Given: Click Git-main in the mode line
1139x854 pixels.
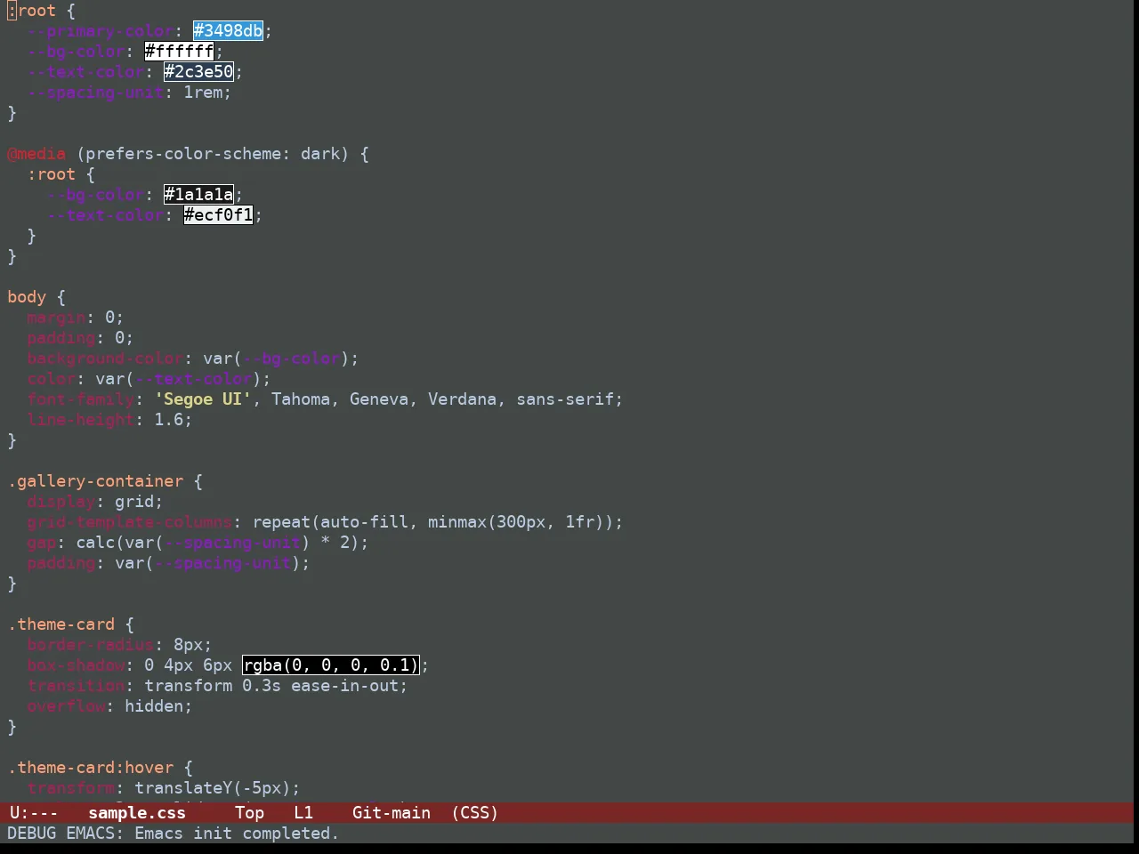Looking at the screenshot, I should [392, 813].
